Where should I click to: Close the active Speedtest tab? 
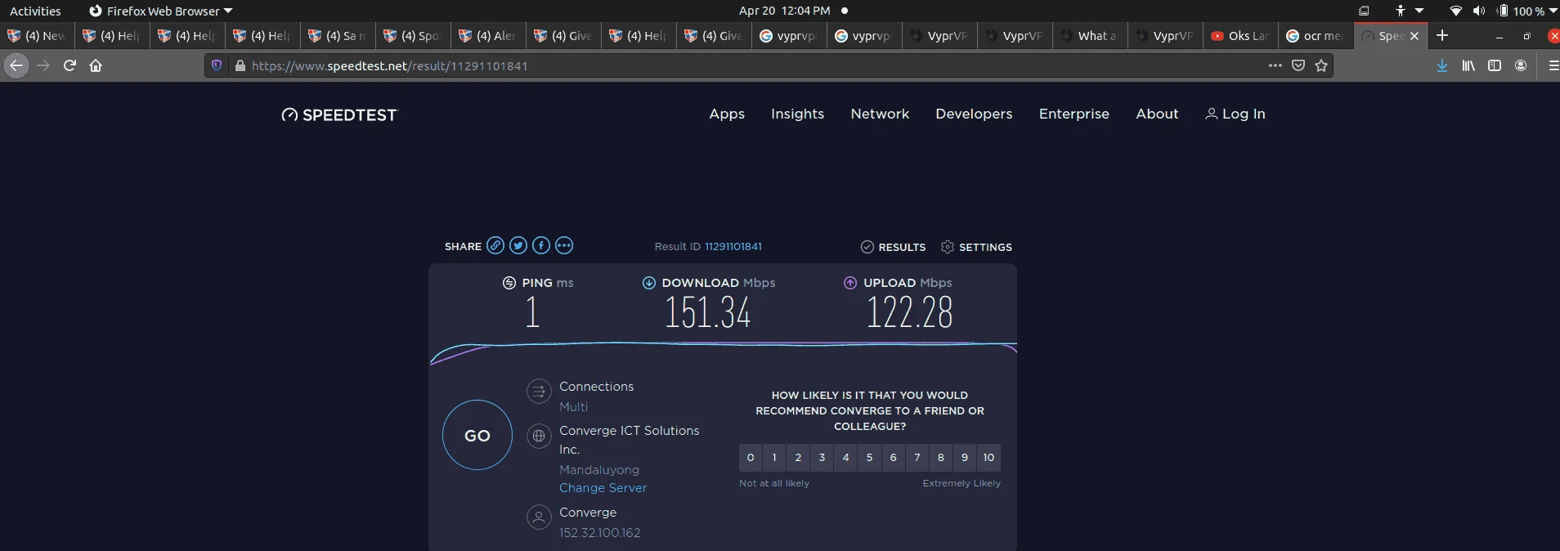click(1414, 36)
